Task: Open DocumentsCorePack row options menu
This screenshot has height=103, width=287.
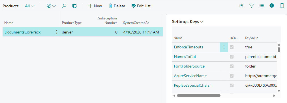Action: pos(56,32)
